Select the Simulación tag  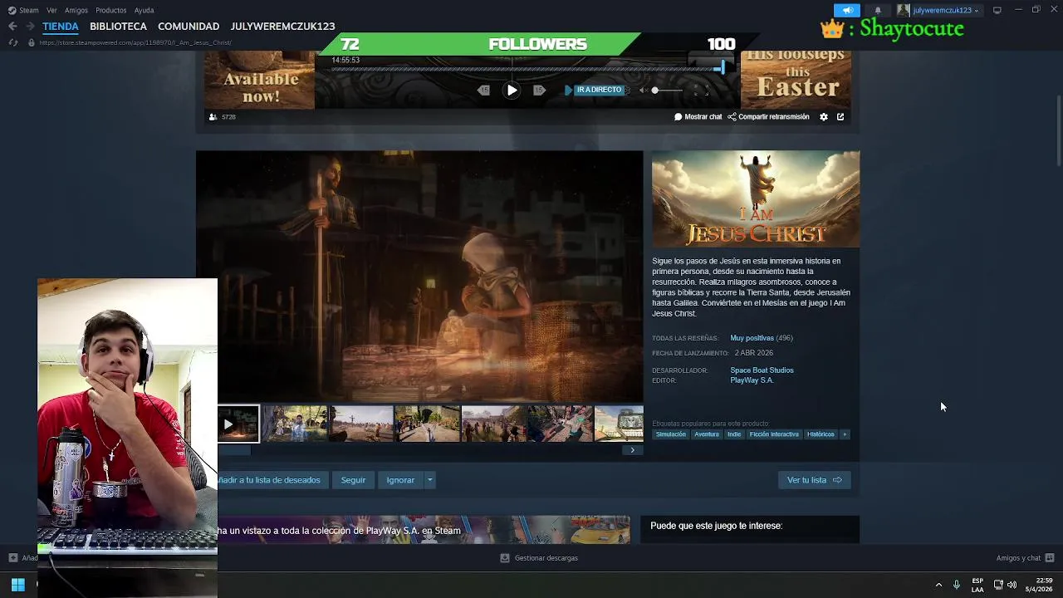(x=671, y=434)
